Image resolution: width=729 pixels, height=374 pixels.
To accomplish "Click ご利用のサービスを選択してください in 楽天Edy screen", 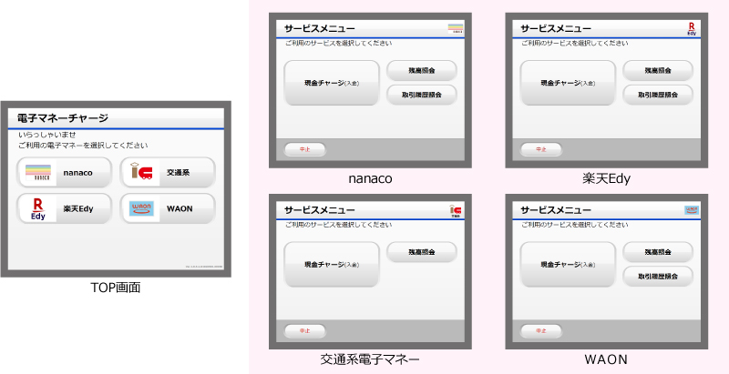I will tap(575, 44).
